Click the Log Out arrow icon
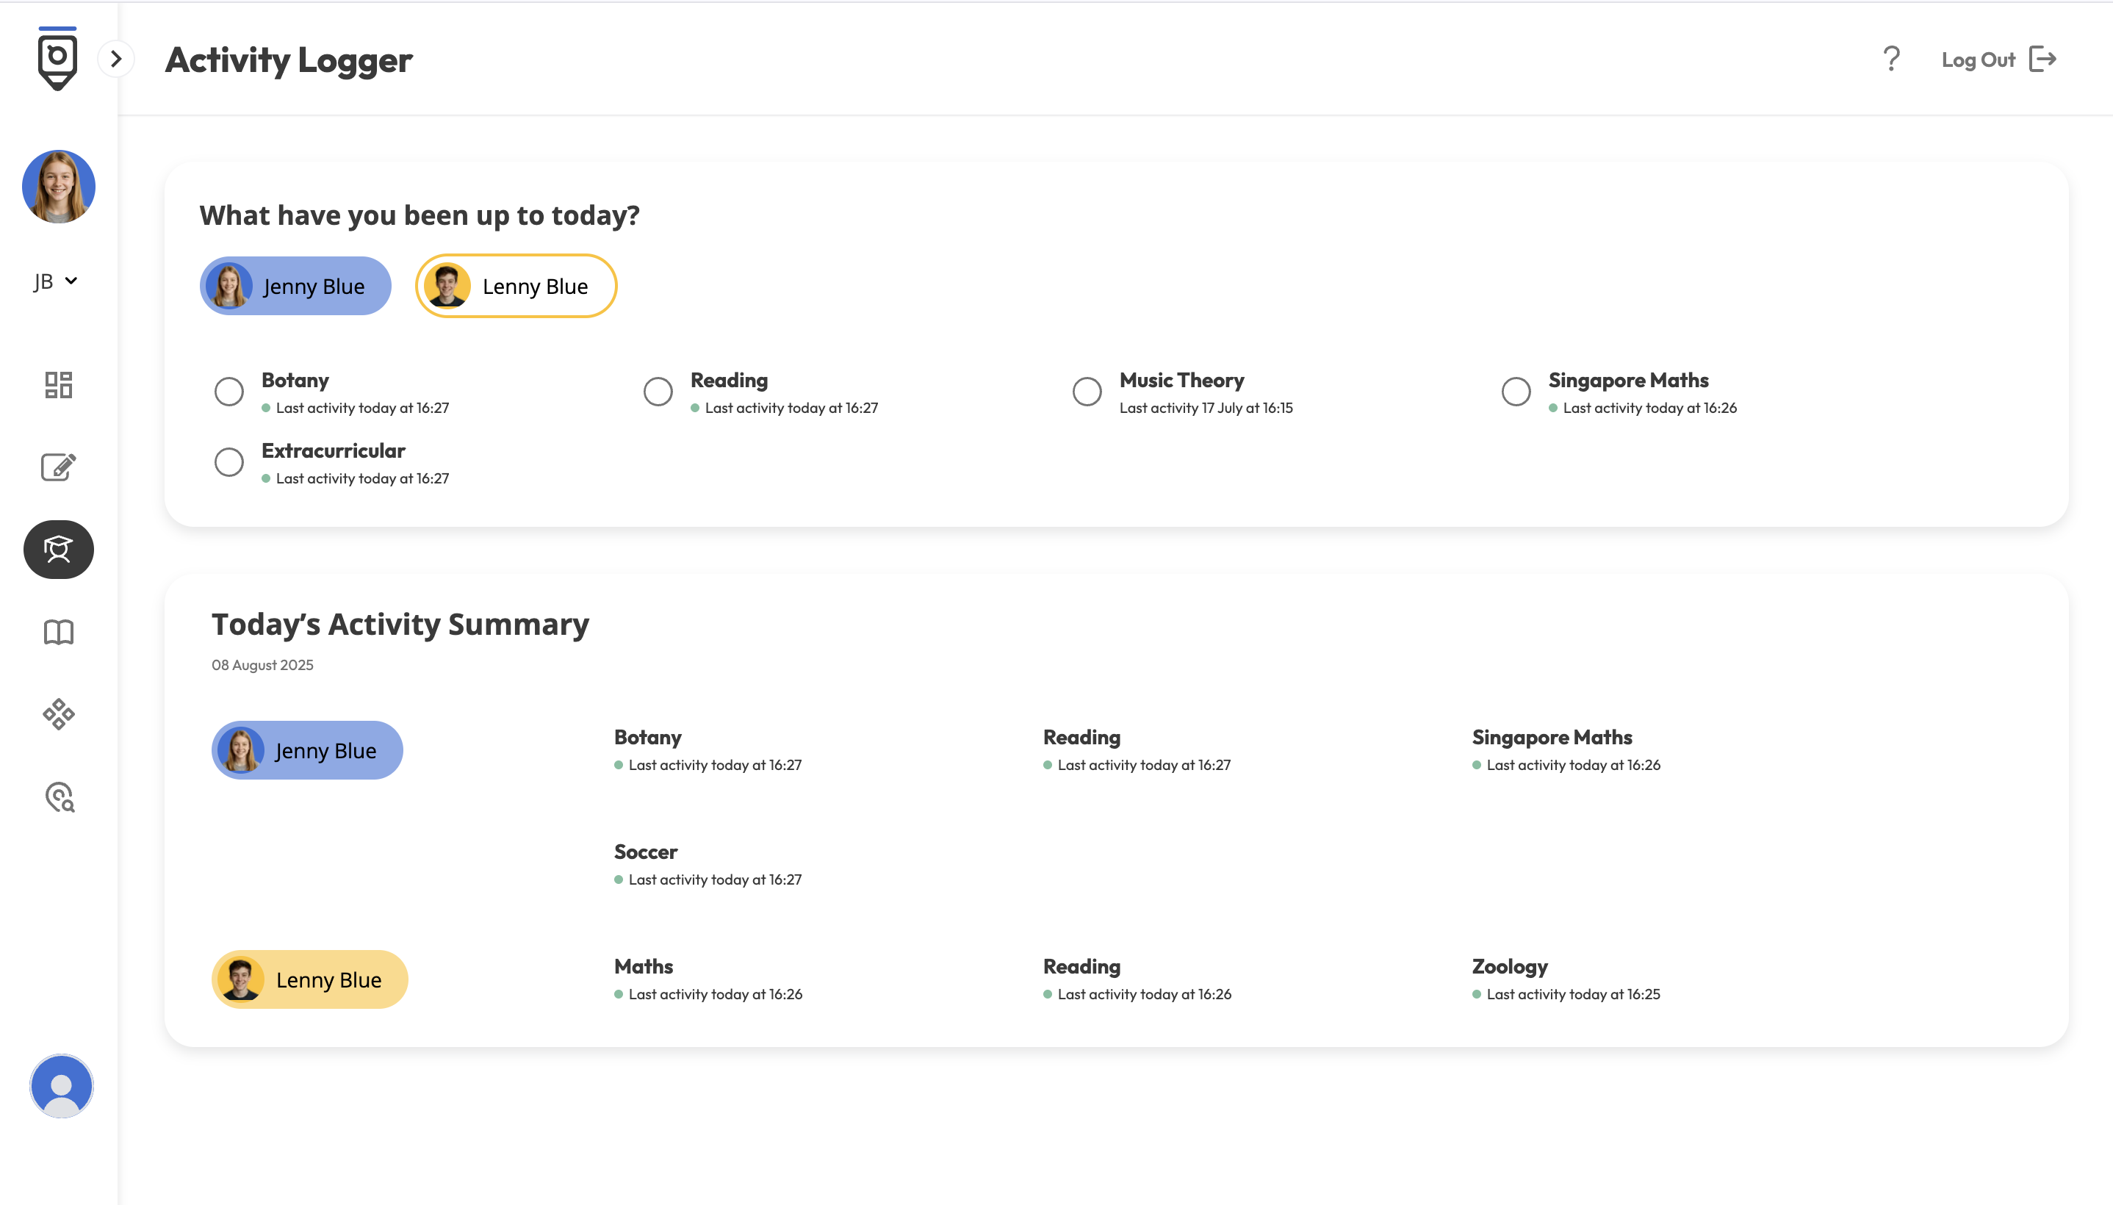 click(x=2042, y=60)
